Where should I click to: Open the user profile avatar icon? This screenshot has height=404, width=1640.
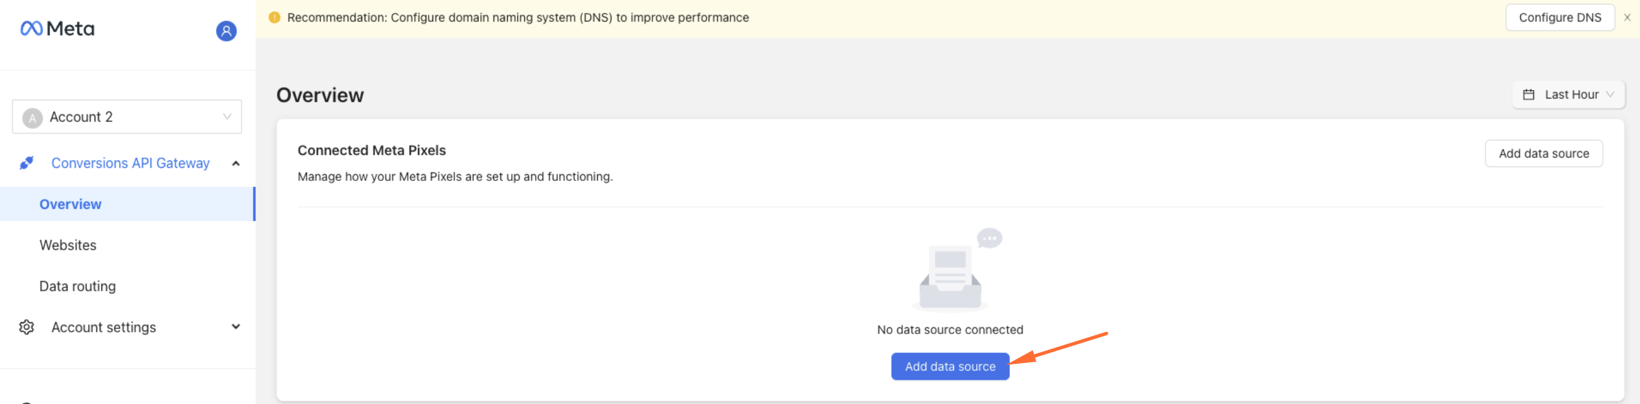pyautogui.click(x=226, y=31)
